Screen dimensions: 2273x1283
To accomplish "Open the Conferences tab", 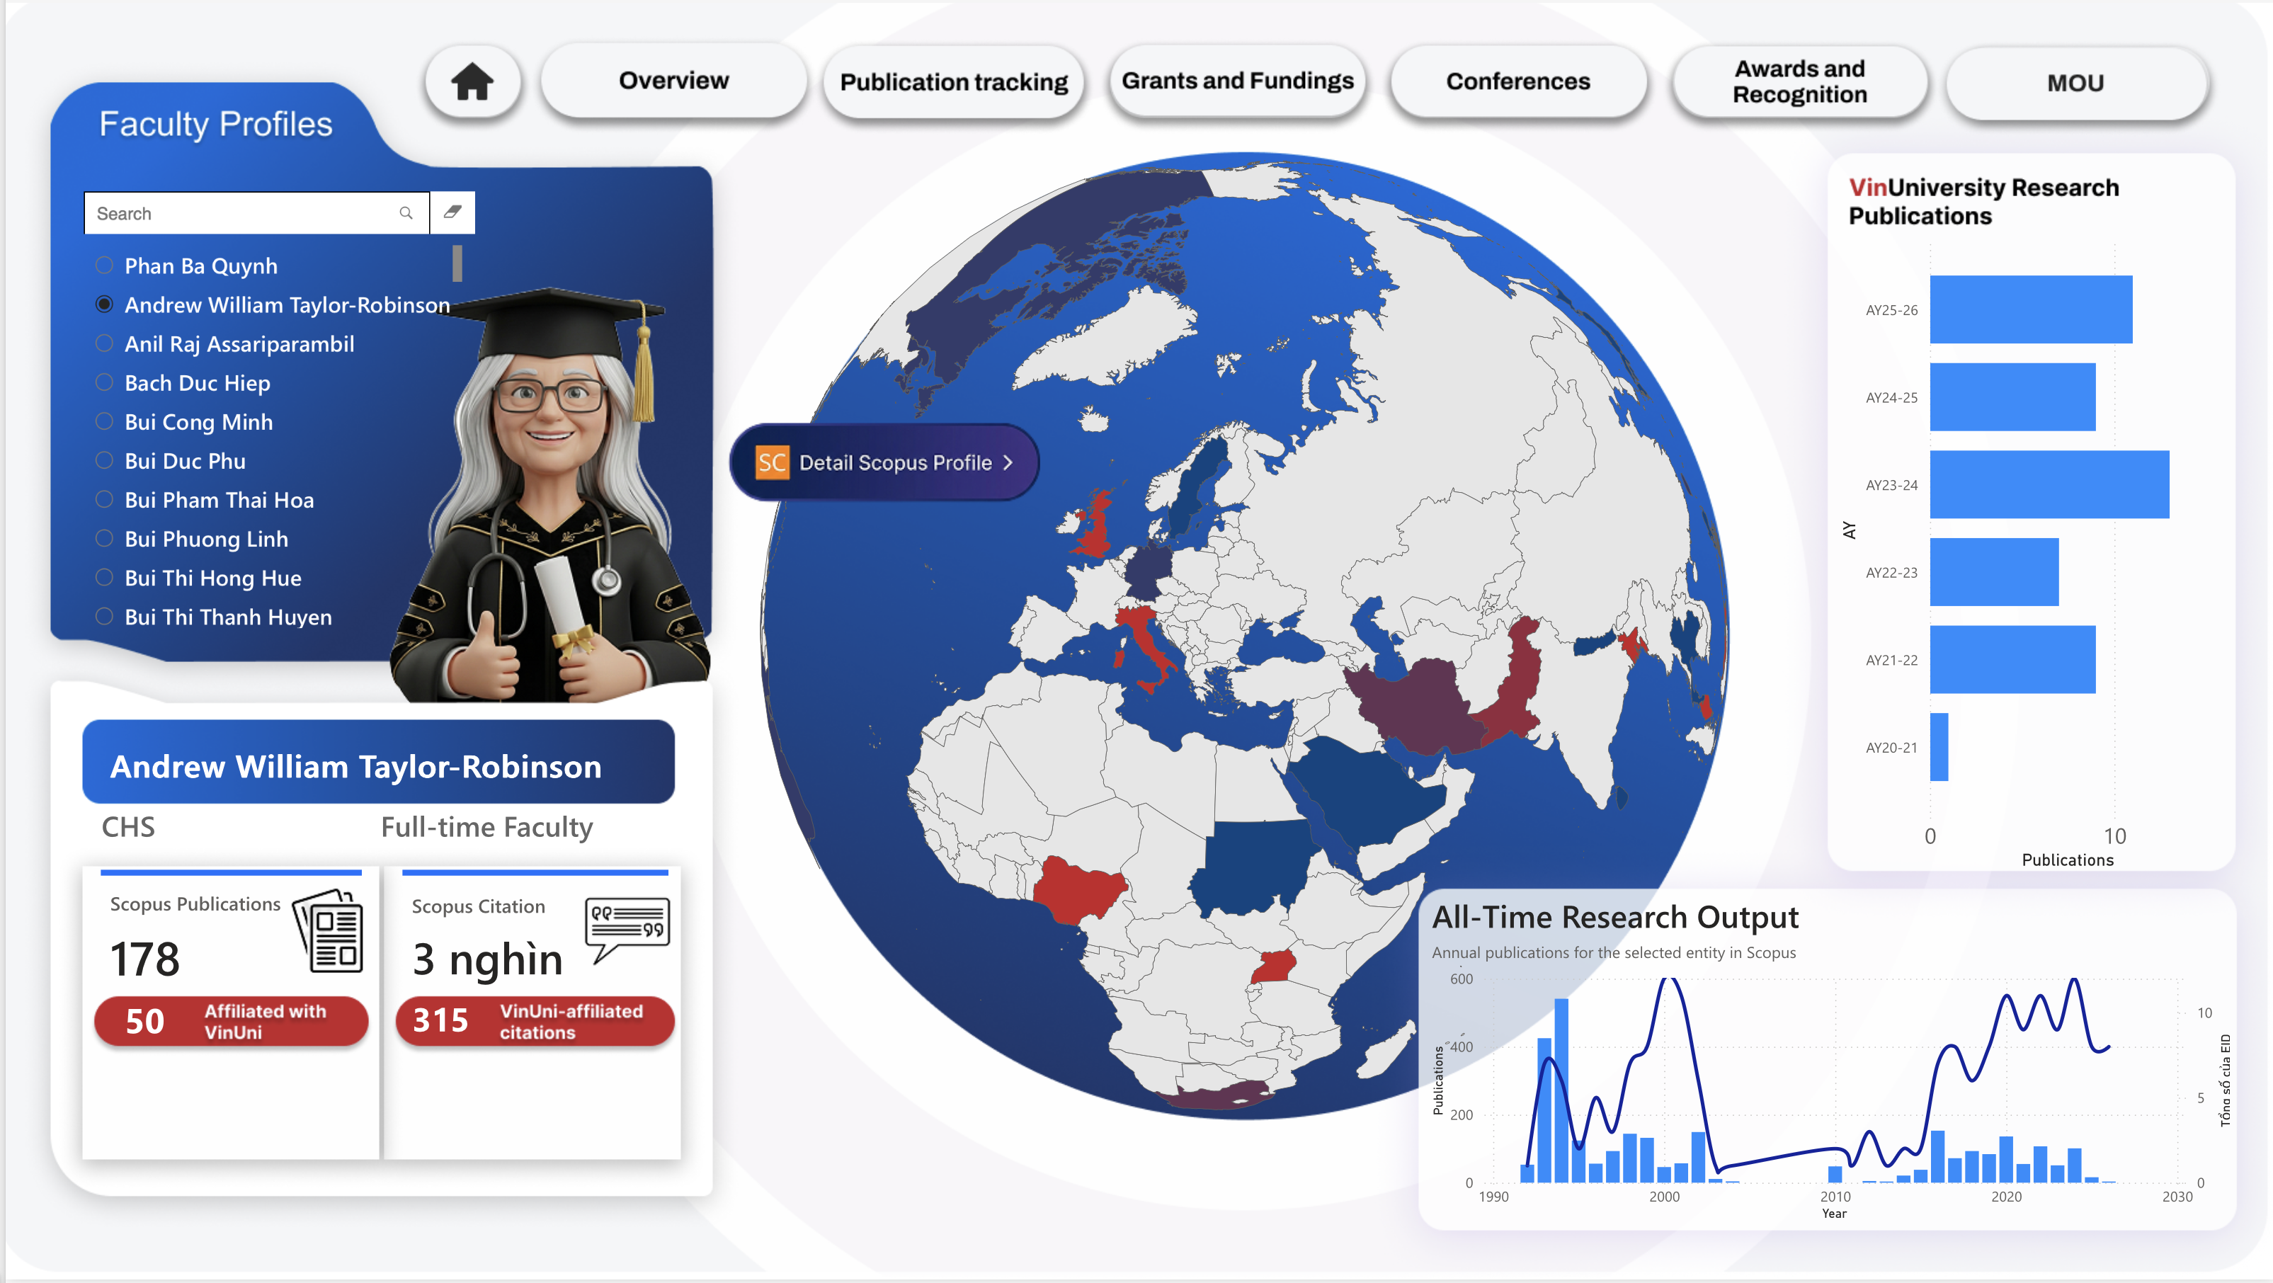I will pos(1517,81).
